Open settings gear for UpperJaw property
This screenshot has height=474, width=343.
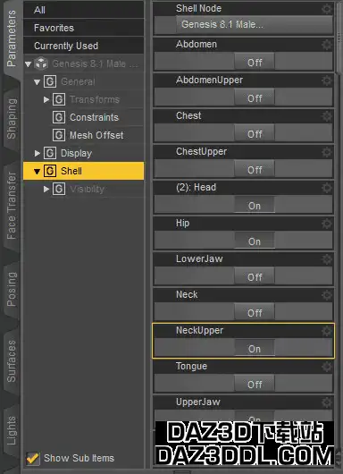(327, 402)
